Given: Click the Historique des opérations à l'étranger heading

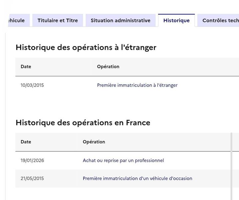Looking at the screenshot, I should coord(86,47).
